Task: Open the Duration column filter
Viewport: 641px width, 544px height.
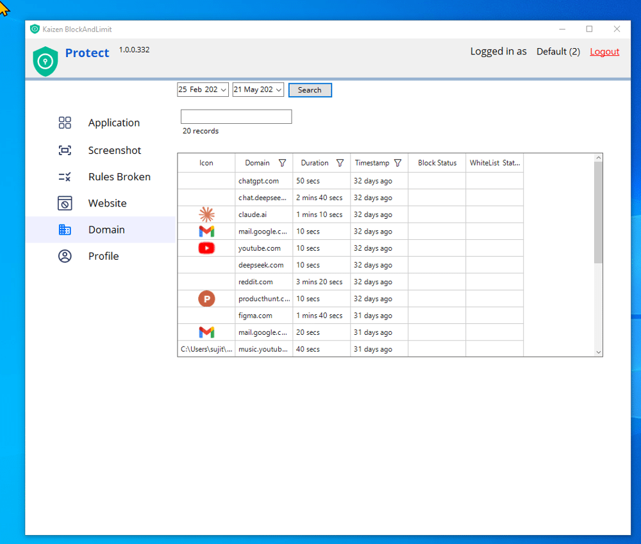Action: pyautogui.click(x=340, y=163)
